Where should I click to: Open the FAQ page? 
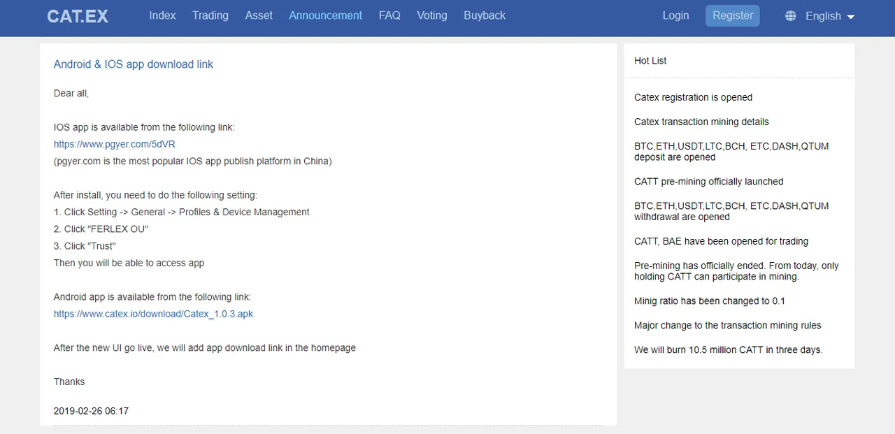coord(389,15)
